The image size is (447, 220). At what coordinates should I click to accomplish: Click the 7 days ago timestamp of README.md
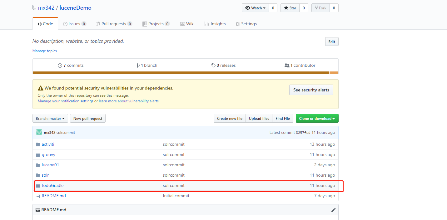pyautogui.click(x=325, y=196)
